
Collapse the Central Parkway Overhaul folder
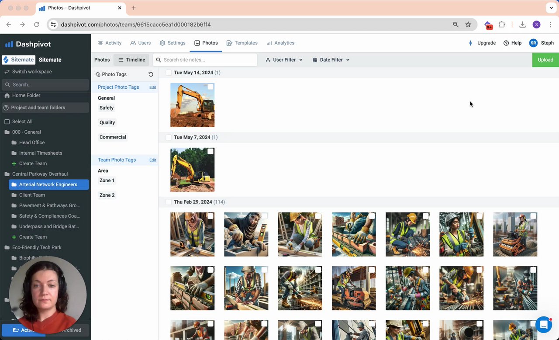point(7,174)
